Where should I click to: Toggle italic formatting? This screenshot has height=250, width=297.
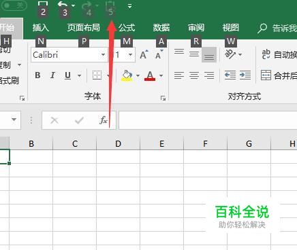click(52, 75)
